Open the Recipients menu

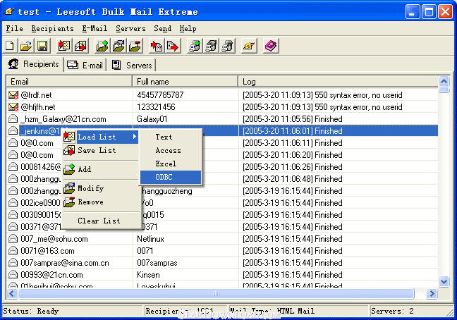click(x=52, y=28)
